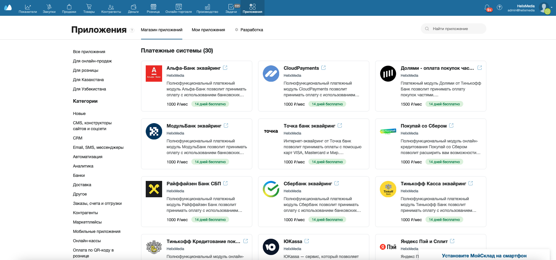Open Тинькофф Касса эквайринг external link icon

point(471,183)
